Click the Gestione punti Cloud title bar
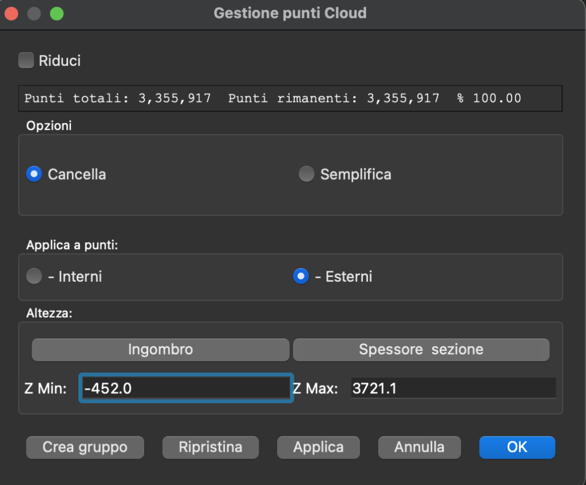The image size is (586, 485). [290, 13]
